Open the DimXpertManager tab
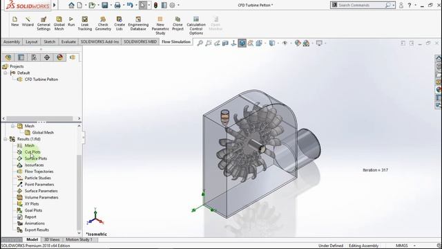This screenshot has height=249, width=442. tap(47, 57)
